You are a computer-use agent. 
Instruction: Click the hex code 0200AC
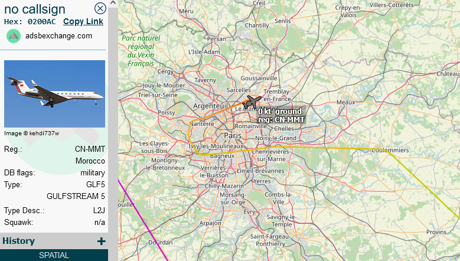(42, 22)
